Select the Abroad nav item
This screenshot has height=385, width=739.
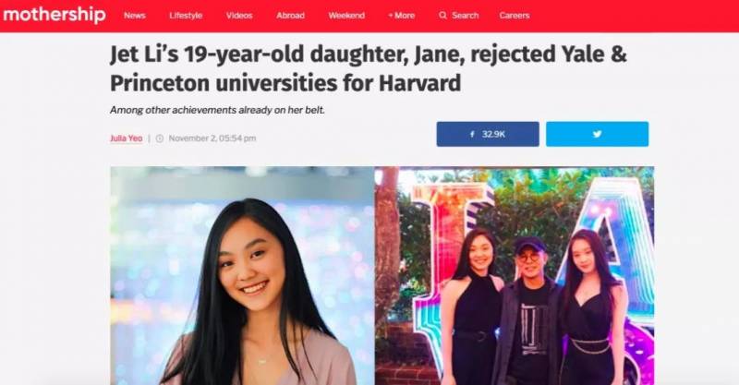pos(290,16)
